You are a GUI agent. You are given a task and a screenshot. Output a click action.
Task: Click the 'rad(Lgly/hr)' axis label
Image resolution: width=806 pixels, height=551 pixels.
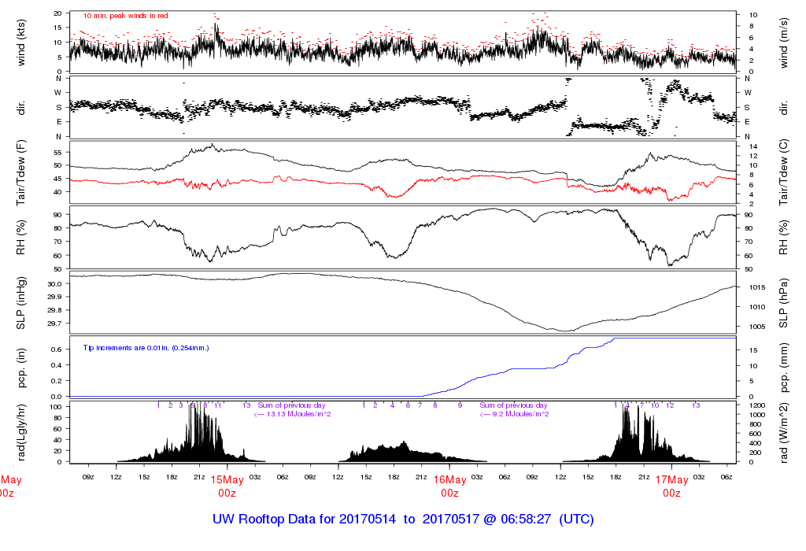(x=20, y=432)
